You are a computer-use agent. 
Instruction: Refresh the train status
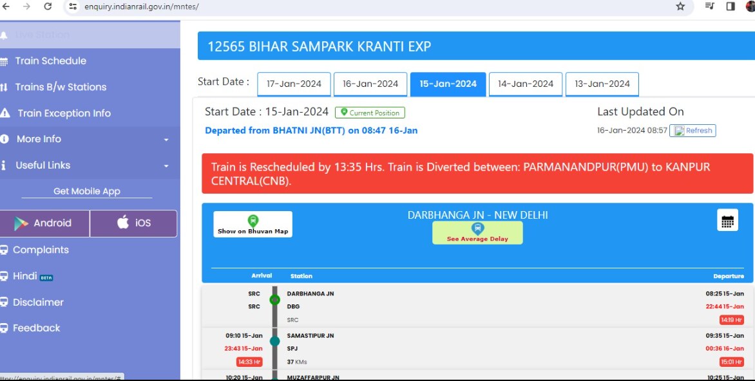(693, 131)
